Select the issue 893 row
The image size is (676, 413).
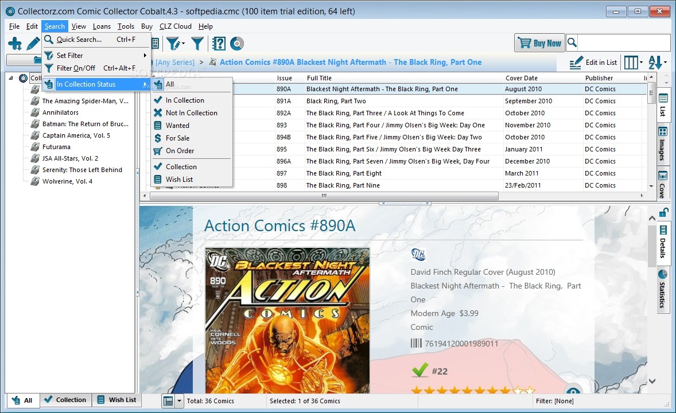[393, 125]
